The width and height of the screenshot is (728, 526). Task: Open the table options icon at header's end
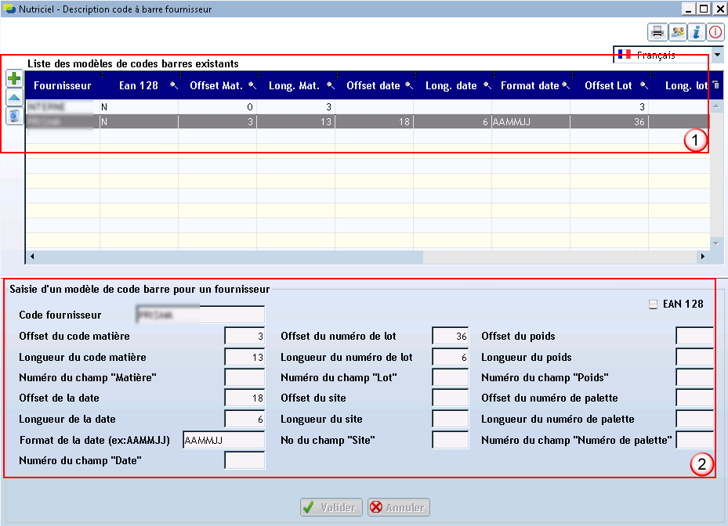[716, 85]
